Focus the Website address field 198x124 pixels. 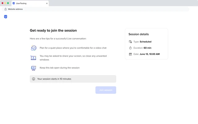tap(96, 9)
